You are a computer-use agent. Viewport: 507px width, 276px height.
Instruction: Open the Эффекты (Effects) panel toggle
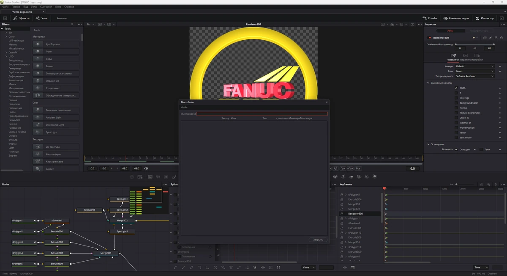click(x=21, y=18)
